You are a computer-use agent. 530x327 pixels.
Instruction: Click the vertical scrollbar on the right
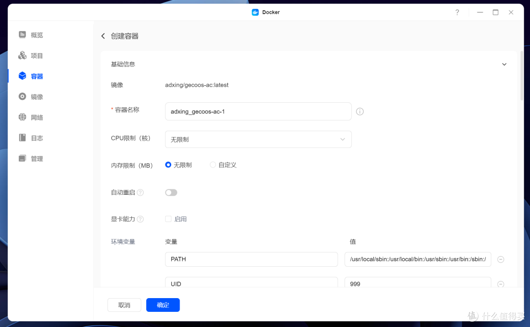pos(522,76)
